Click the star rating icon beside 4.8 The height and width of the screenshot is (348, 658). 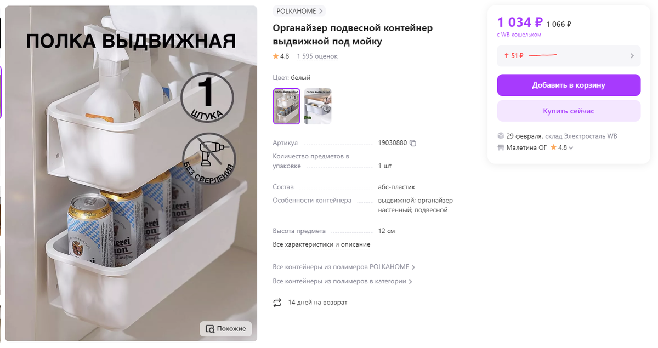click(276, 56)
